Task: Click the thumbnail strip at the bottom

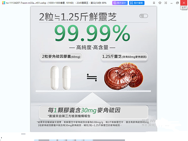Action: [x=79, y=140]
